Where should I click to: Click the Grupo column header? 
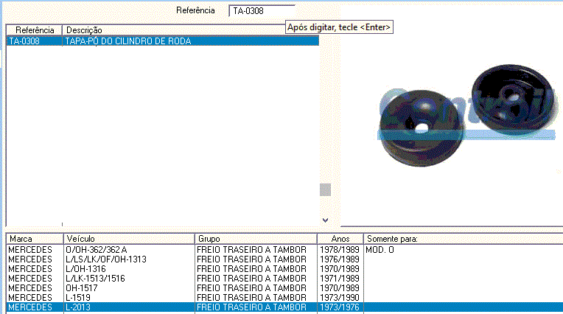point(256,239)
